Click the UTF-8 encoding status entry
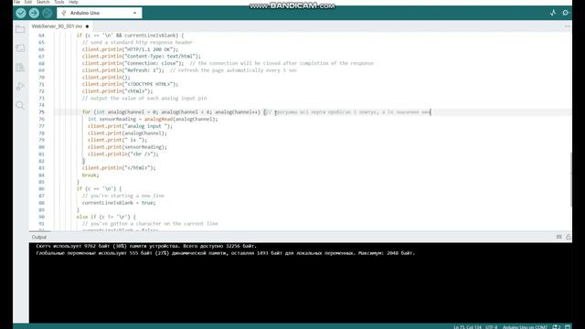The width and height of the screenshot is (585, 329). 492,327
